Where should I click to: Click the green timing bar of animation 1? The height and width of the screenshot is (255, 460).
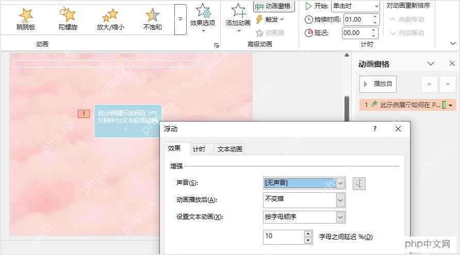point(444,105)
